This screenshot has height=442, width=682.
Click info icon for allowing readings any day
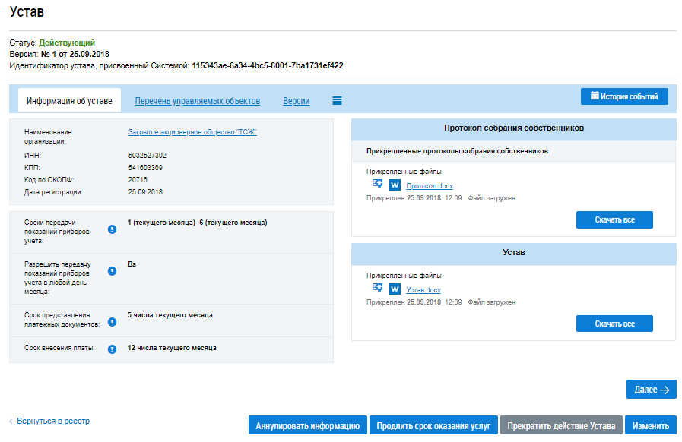point(112,270)
